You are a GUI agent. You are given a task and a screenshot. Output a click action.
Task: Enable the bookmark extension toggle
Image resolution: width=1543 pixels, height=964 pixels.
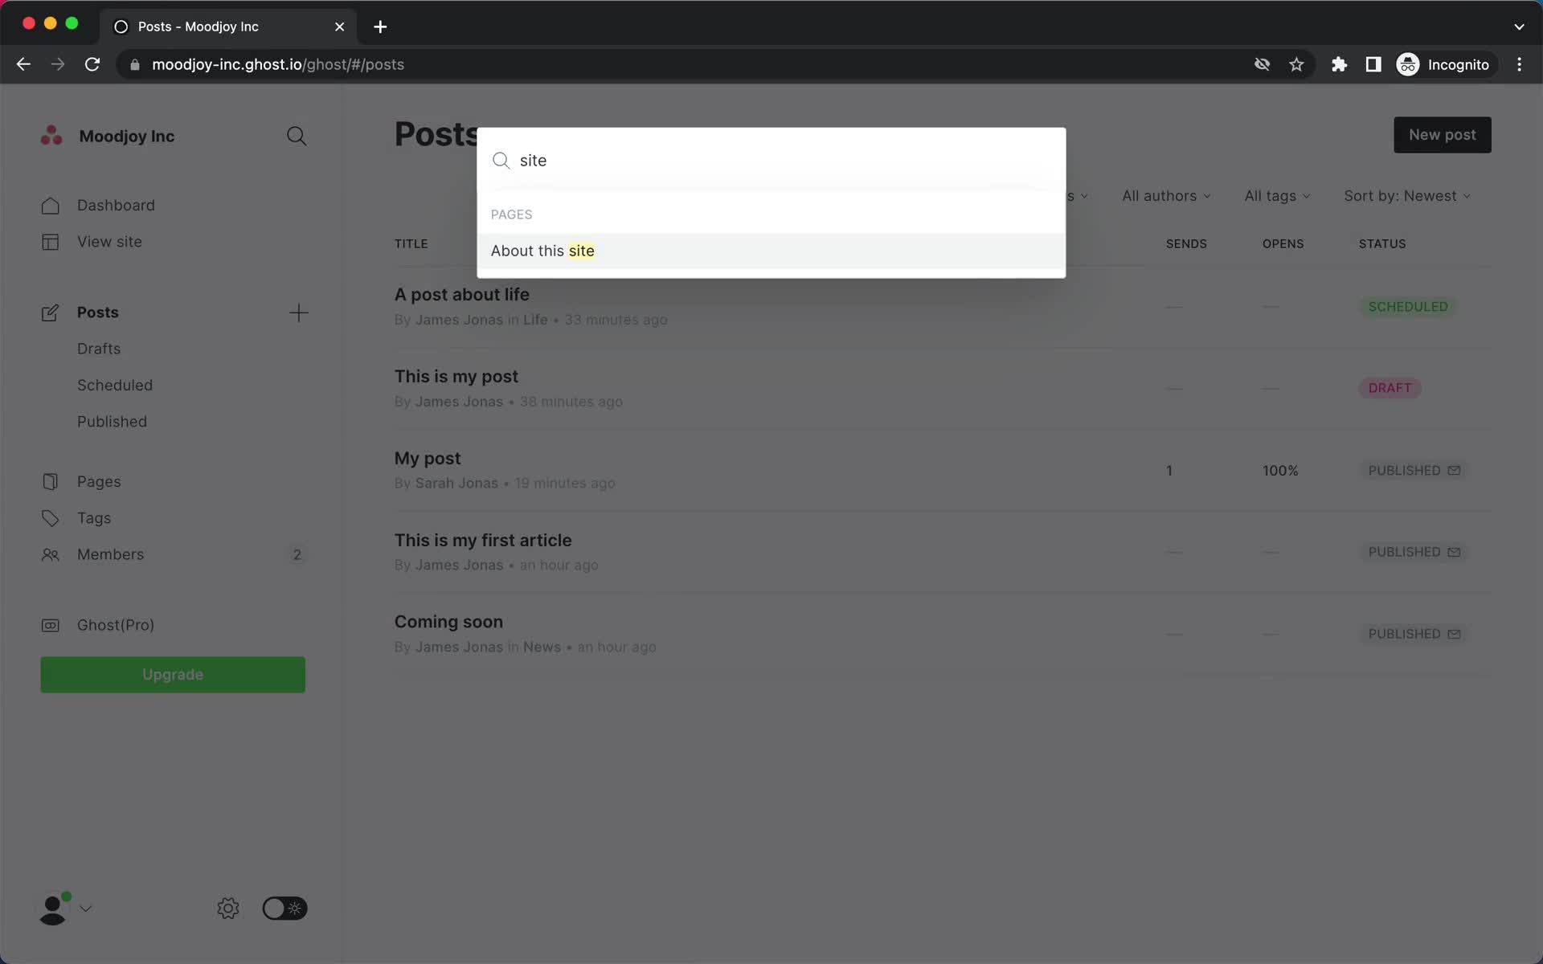1296,63
